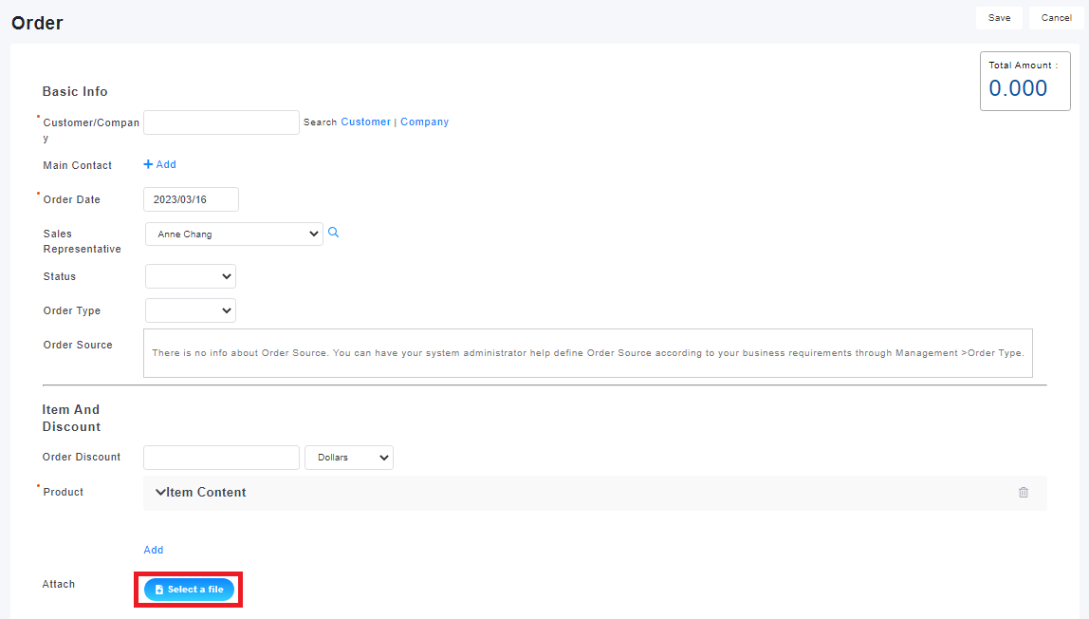Search by Company link
This screenshot has height=619, width=1089.
424,122
